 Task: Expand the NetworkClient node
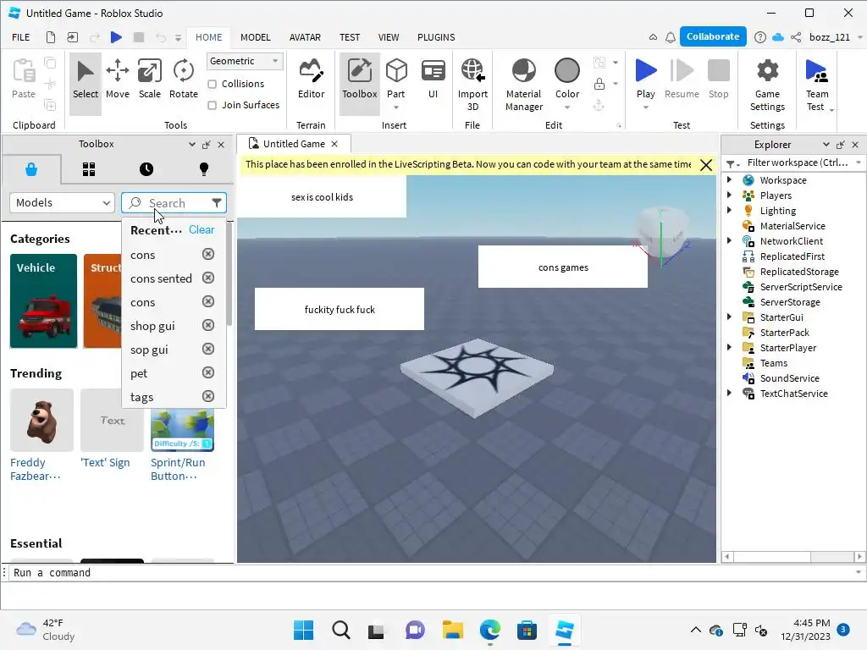click(x=729, y=240)
